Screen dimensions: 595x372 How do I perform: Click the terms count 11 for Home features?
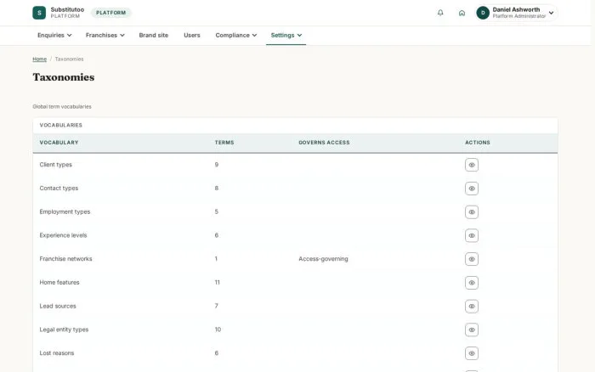(217, 282)
